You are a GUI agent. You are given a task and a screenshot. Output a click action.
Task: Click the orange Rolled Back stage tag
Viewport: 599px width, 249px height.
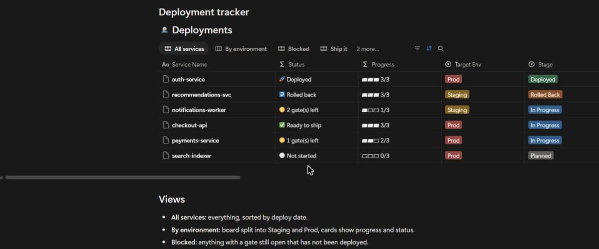pyautogui.click(x=545, y=95)
